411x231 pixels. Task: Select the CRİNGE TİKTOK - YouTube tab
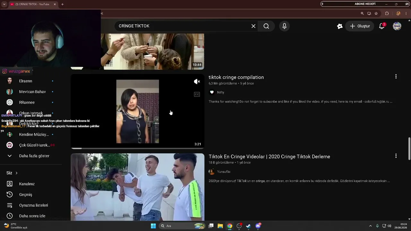point(33,4)
